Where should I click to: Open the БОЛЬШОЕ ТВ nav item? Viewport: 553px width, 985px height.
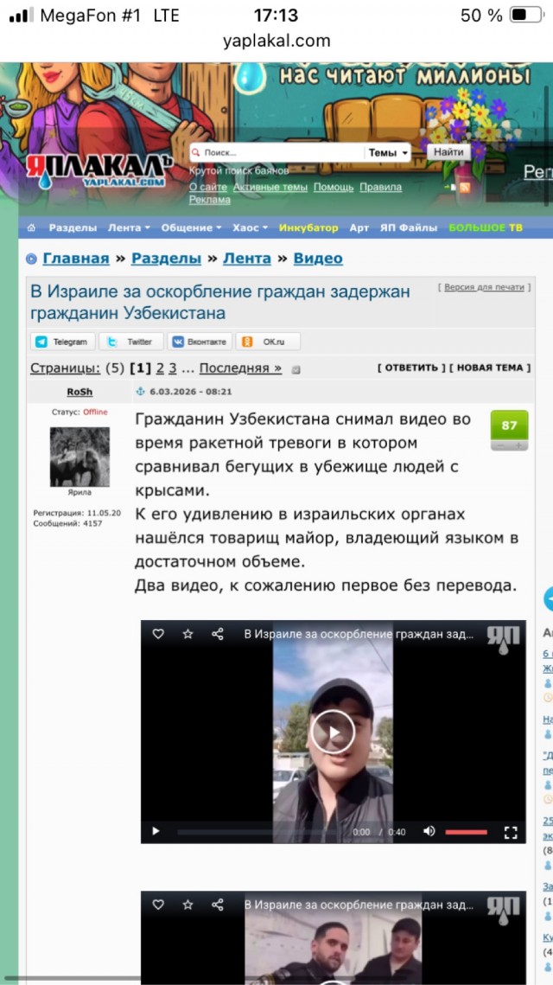coord(486,228)
